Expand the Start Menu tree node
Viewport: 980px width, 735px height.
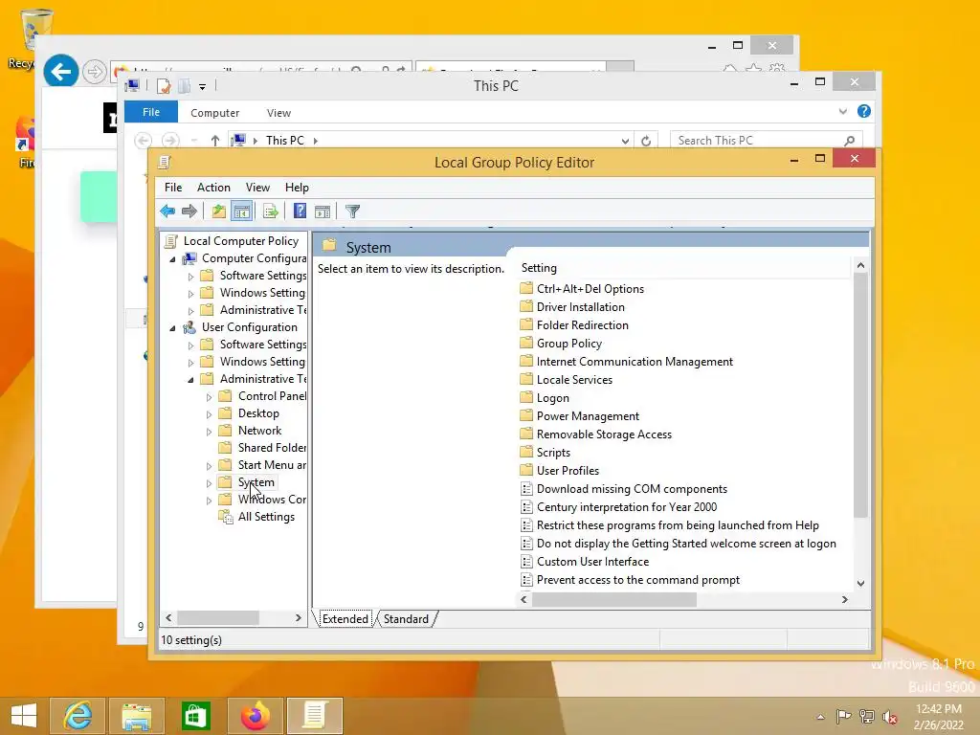click(210, 466)
